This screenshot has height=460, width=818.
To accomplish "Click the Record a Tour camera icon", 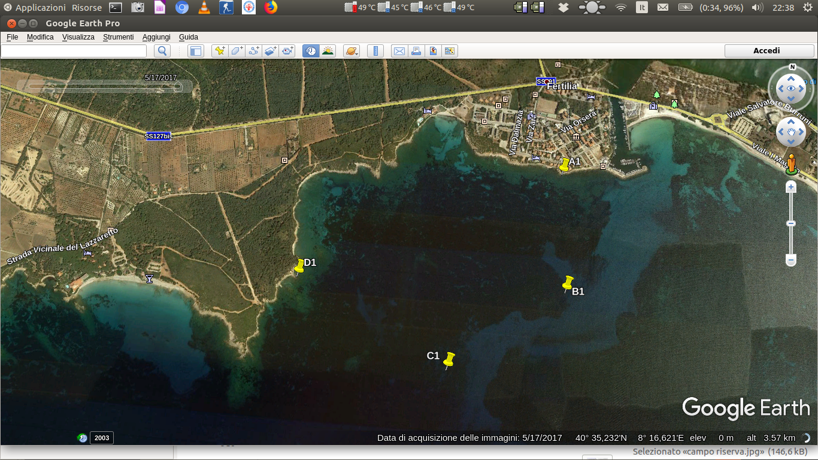I will (288, 51).
